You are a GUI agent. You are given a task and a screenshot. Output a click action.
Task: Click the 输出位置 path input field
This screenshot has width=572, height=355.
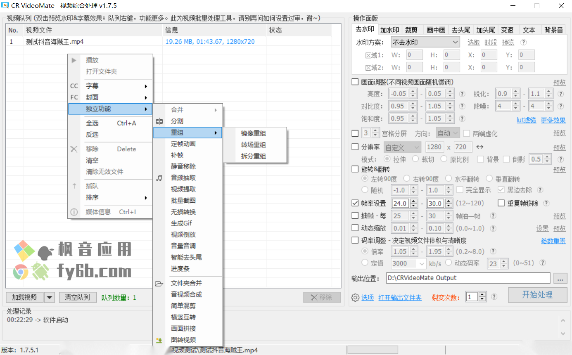[468, 278]
